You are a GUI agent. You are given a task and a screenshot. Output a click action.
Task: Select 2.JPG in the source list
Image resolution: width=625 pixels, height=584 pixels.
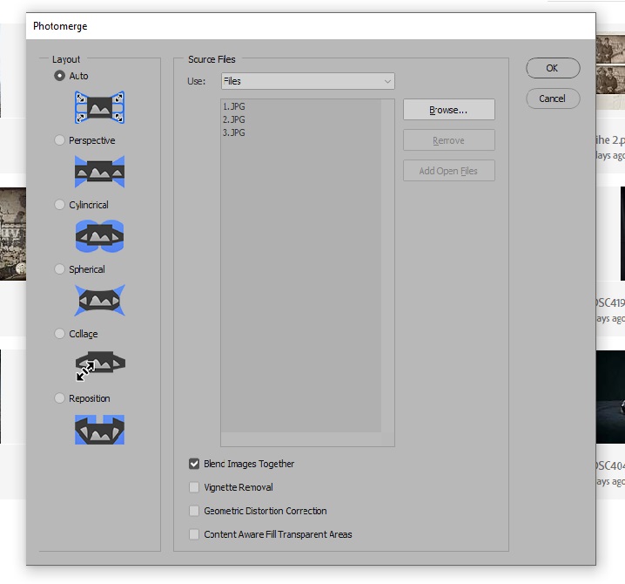234,119
